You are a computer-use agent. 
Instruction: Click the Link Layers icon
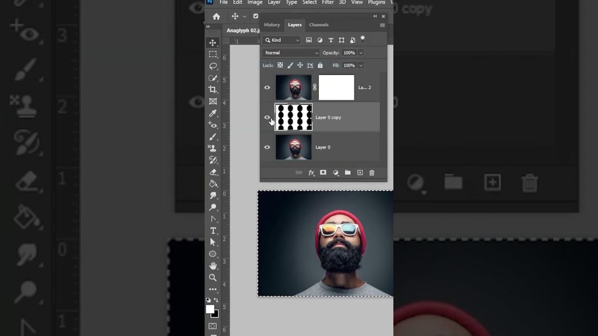[299, 173]
